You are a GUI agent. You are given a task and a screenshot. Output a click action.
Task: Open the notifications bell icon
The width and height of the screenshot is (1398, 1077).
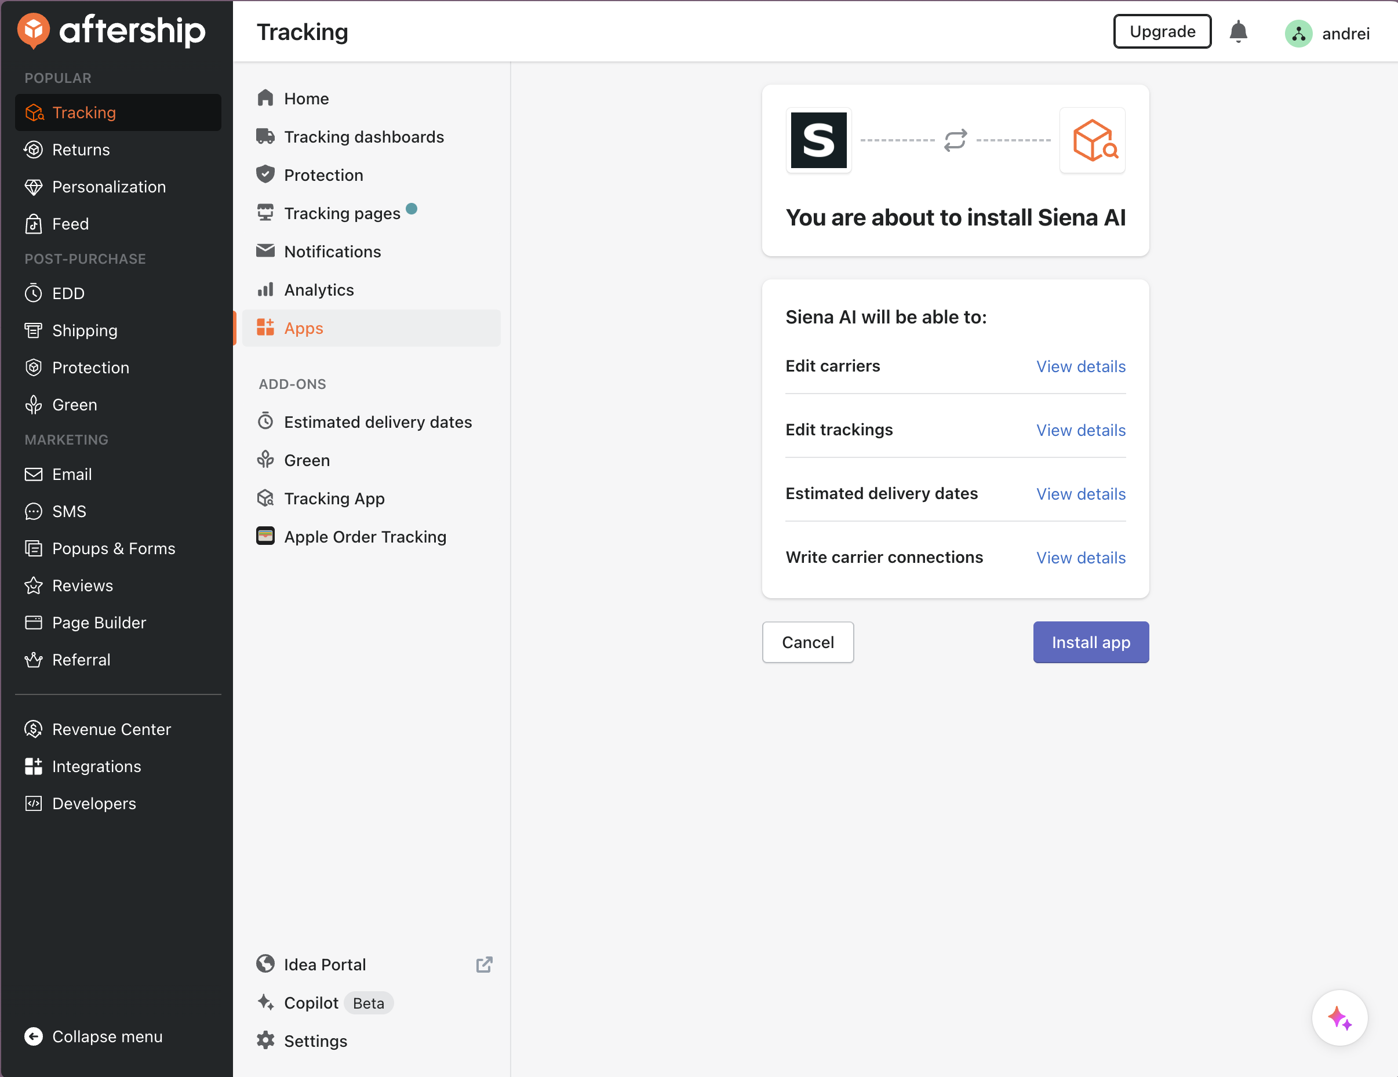(1238, 31)
